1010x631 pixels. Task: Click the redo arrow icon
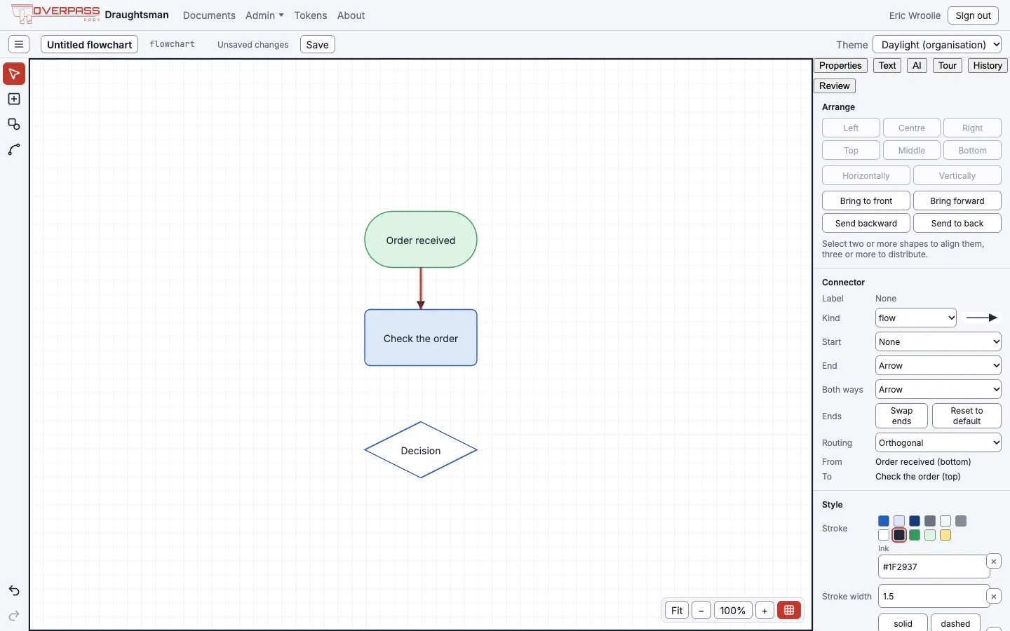point(14,616)
